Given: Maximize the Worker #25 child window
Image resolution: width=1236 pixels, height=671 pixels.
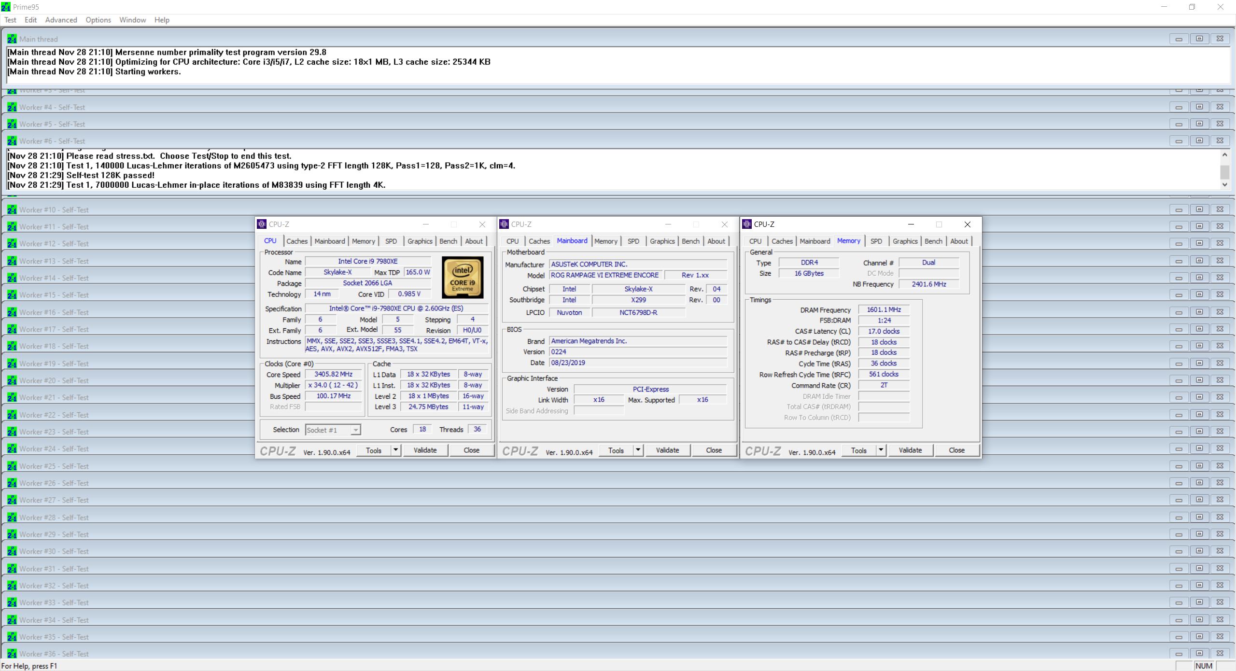Looking at the screenshot, I should (1199, 466).
